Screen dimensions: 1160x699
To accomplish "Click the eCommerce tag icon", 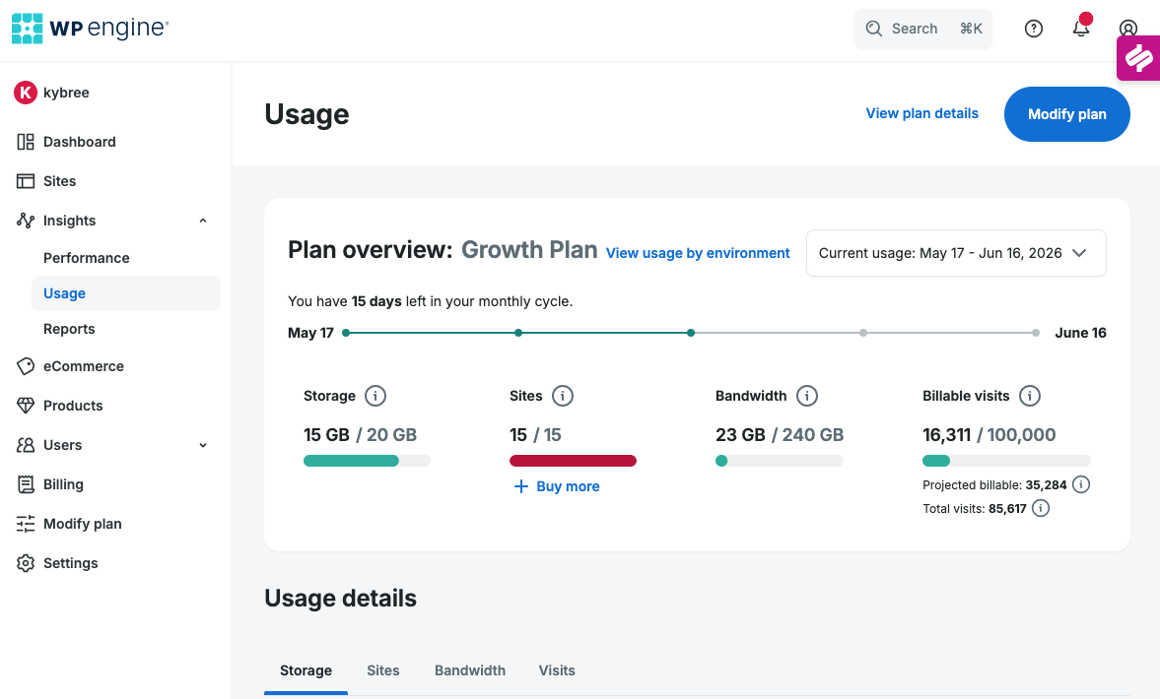I will coord(26,366).
